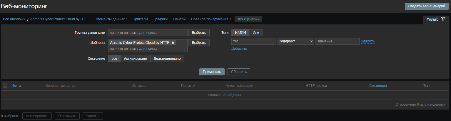Click the Удалить link next to tag value
This screenshot has height=121, width=451.
click(368, 41)
